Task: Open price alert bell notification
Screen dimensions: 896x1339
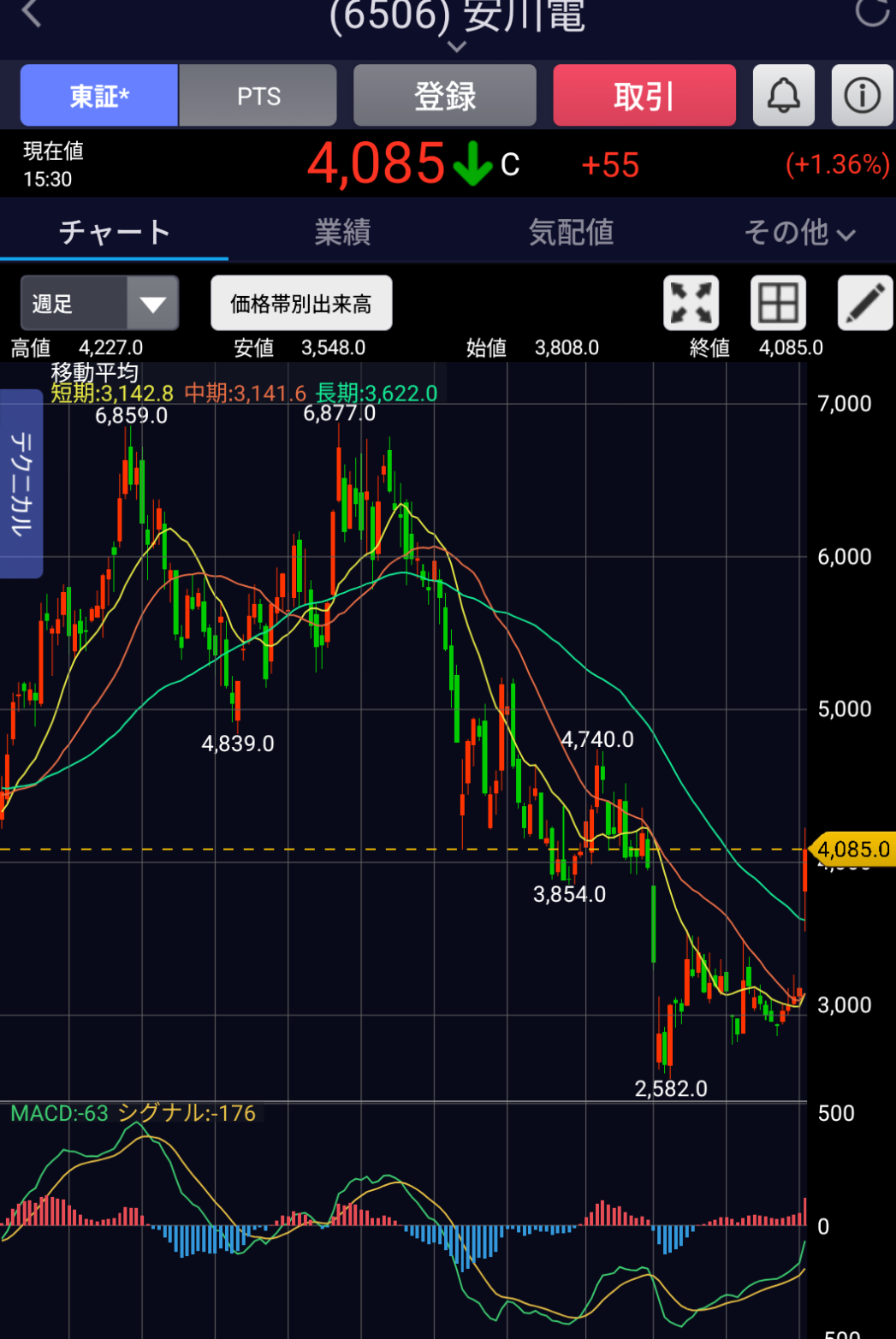Action: [x=783, y=96]
